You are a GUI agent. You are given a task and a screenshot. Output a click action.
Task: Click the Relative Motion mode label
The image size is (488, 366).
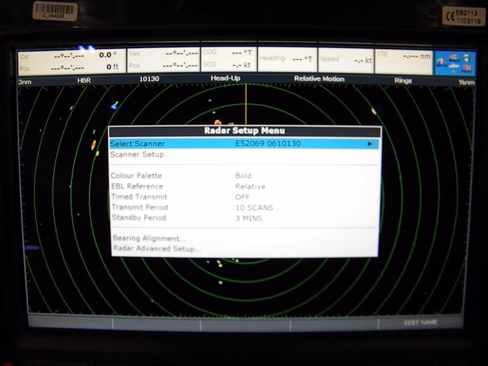(x=319, y=79)
